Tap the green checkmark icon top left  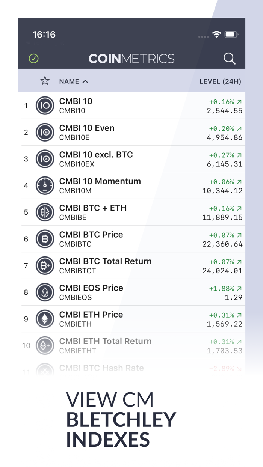(x=33, y=59)
